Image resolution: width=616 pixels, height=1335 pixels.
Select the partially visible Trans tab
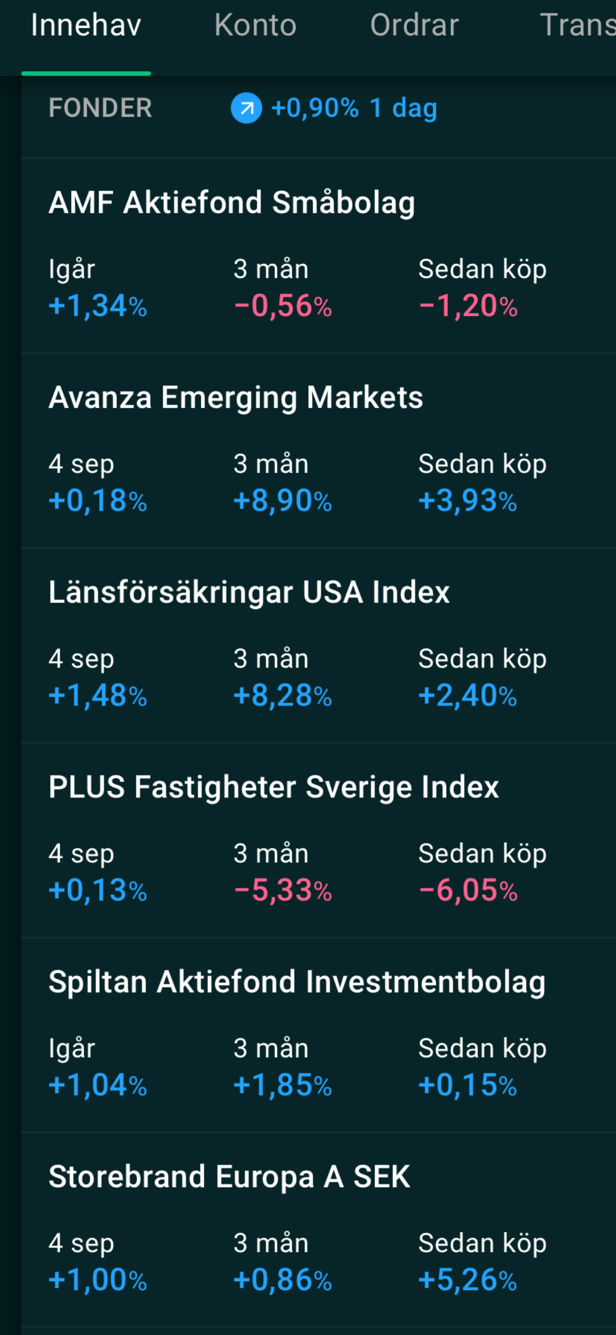tap(577, 26)
